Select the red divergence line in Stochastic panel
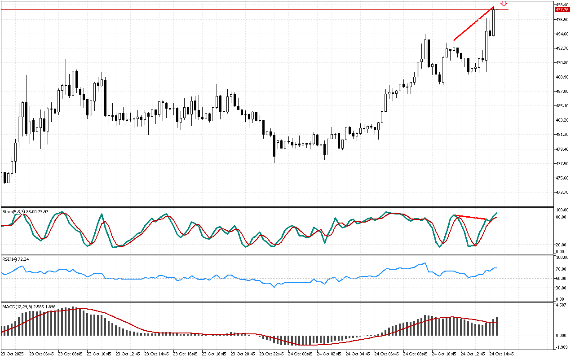 [471, 218]
